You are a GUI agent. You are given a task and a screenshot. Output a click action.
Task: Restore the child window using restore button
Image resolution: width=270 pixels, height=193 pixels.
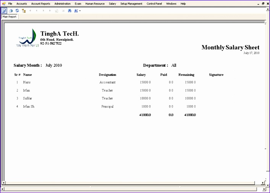tap(263, 3)
